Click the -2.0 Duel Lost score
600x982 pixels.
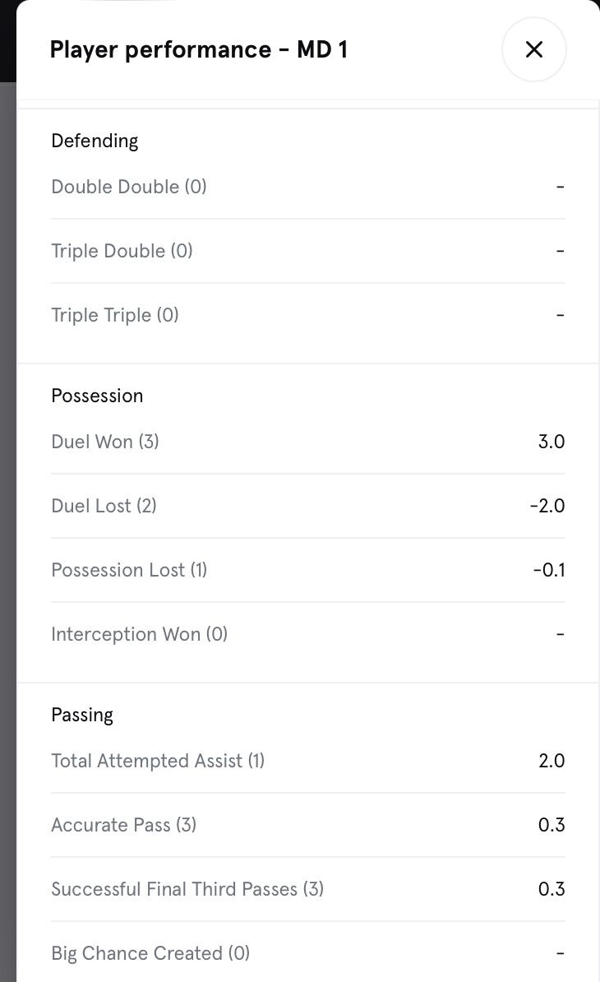click(x=547, y=506)
